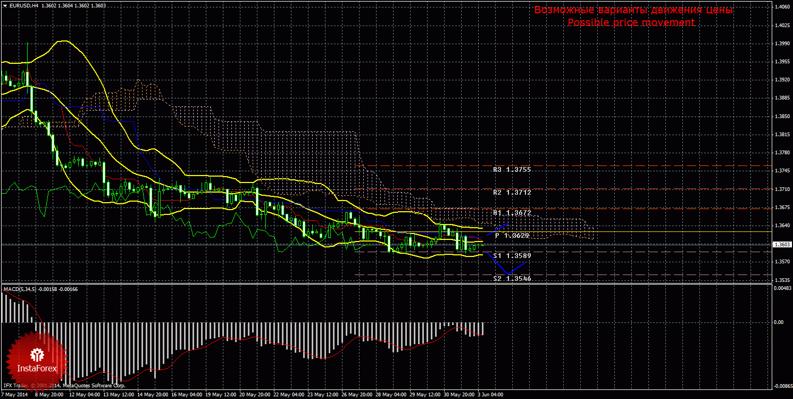Click the IFX Trader MetaQuotes copyright text
Image resolution: width=793 pixels, height=399 pixels.
[64, 385]
